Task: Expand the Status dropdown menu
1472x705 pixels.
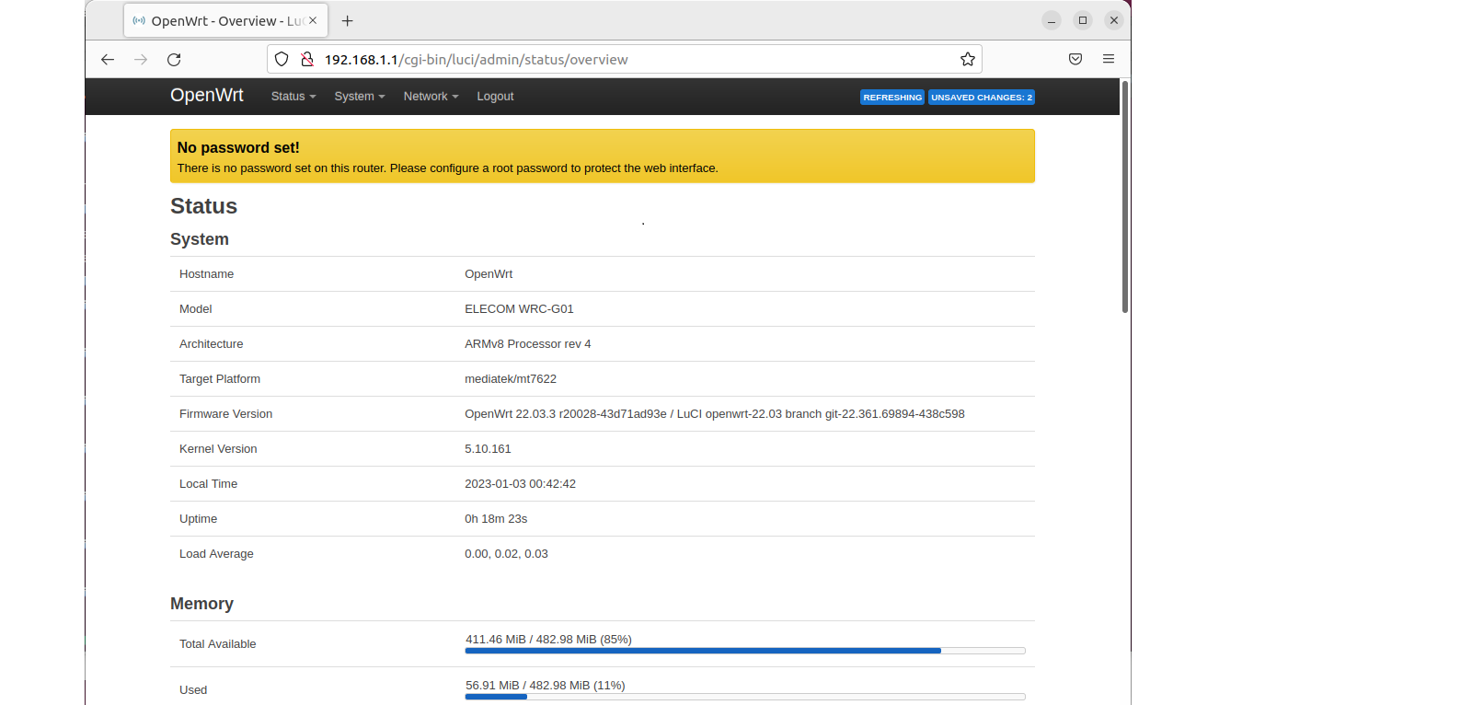Action: (293, 97)
